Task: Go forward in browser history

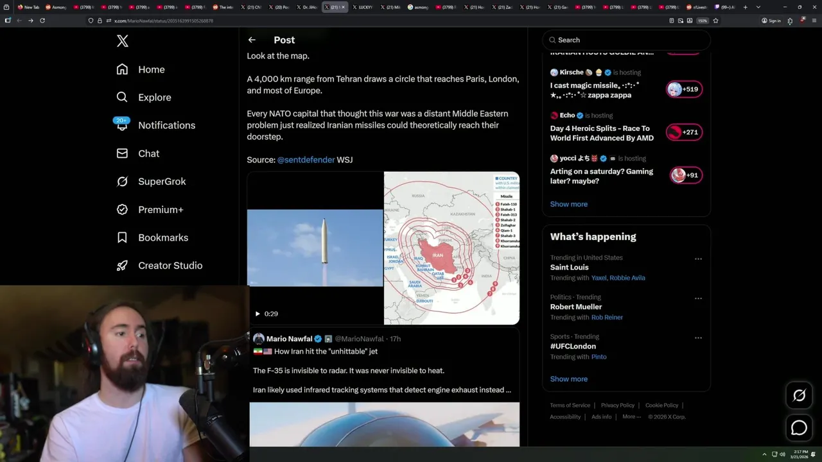Action: [x=30, y=21]
